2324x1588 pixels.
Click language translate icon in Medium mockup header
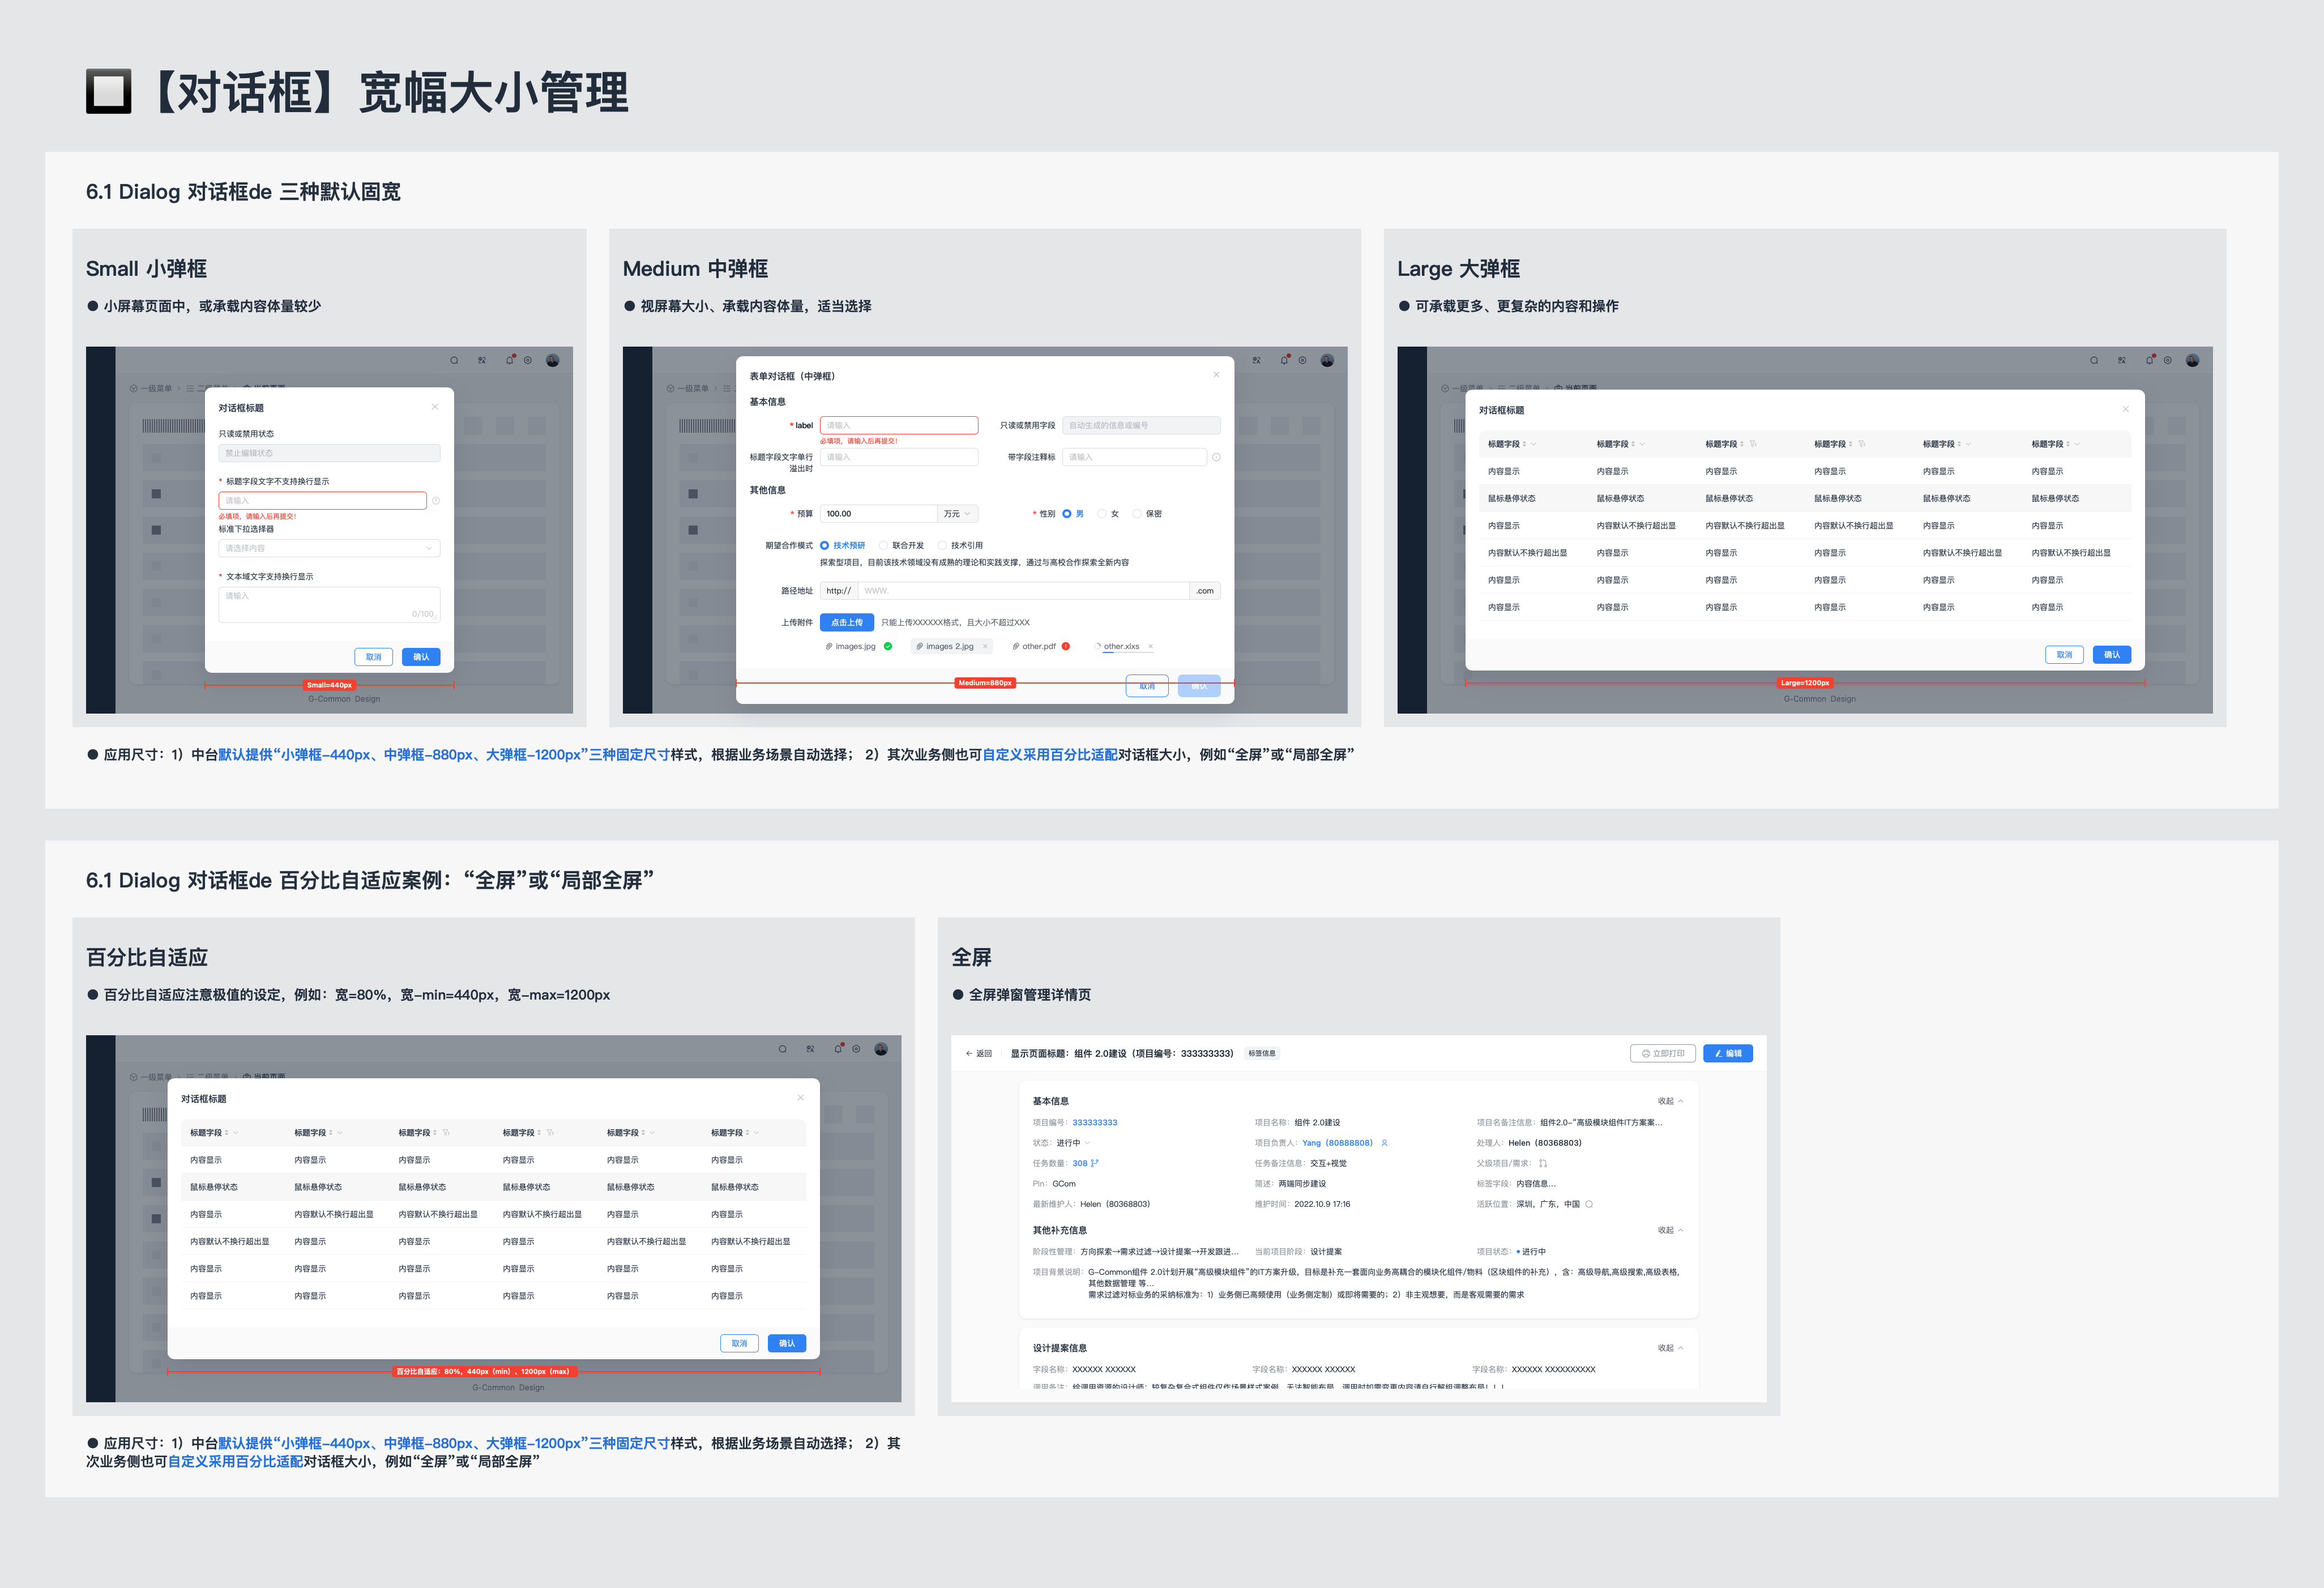[1256, 360]
